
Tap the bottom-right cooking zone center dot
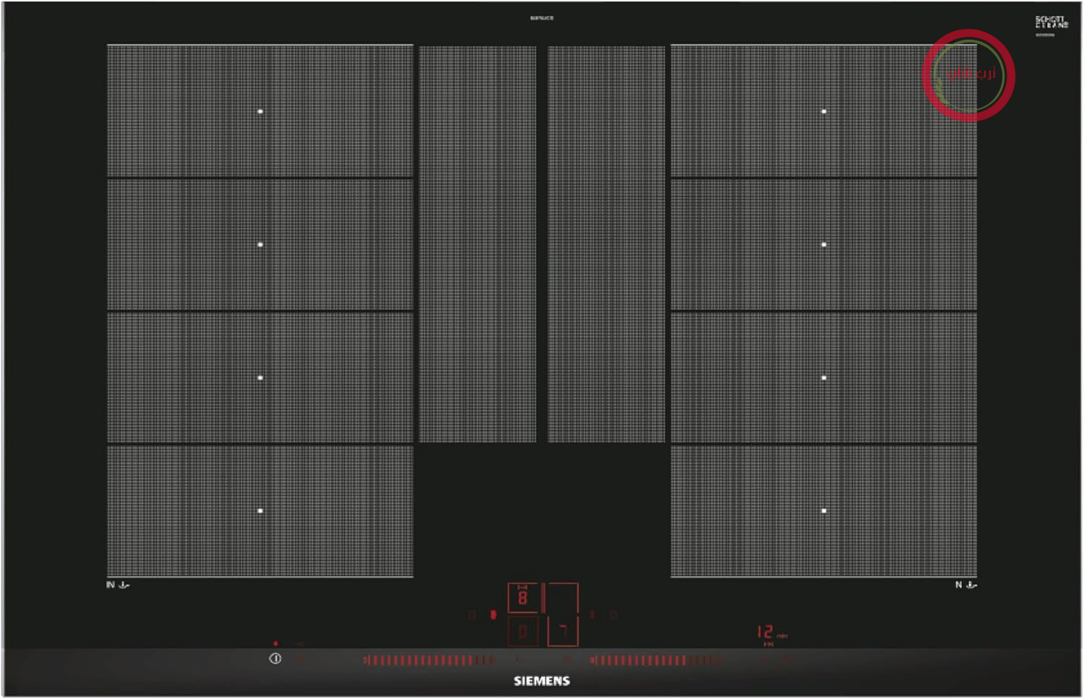[824, 511]
